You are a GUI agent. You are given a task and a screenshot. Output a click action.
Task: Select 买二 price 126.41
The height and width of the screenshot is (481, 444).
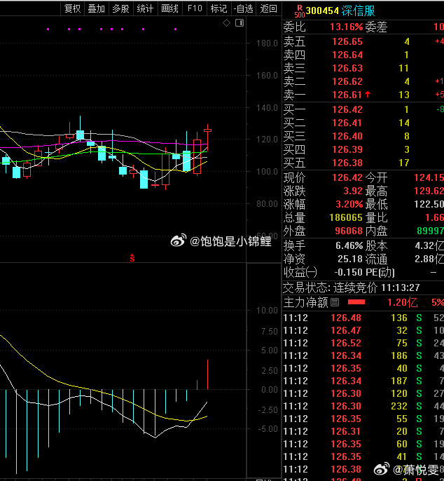coord(347,123)
